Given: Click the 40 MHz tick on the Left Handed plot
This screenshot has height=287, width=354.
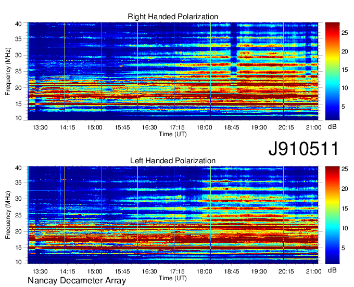Looking at the screenshot, I should tap(18, 168).
